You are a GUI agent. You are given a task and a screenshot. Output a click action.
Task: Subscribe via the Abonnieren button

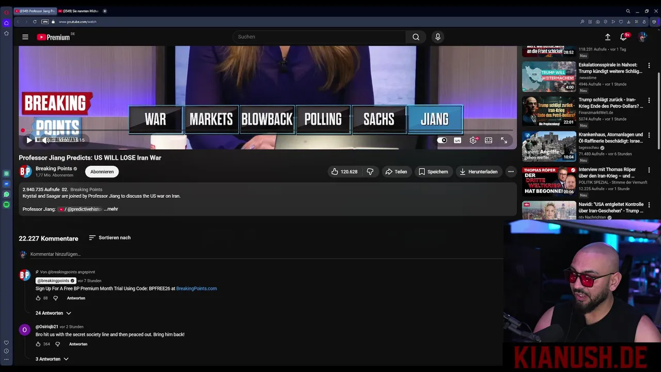coord(102,172)
